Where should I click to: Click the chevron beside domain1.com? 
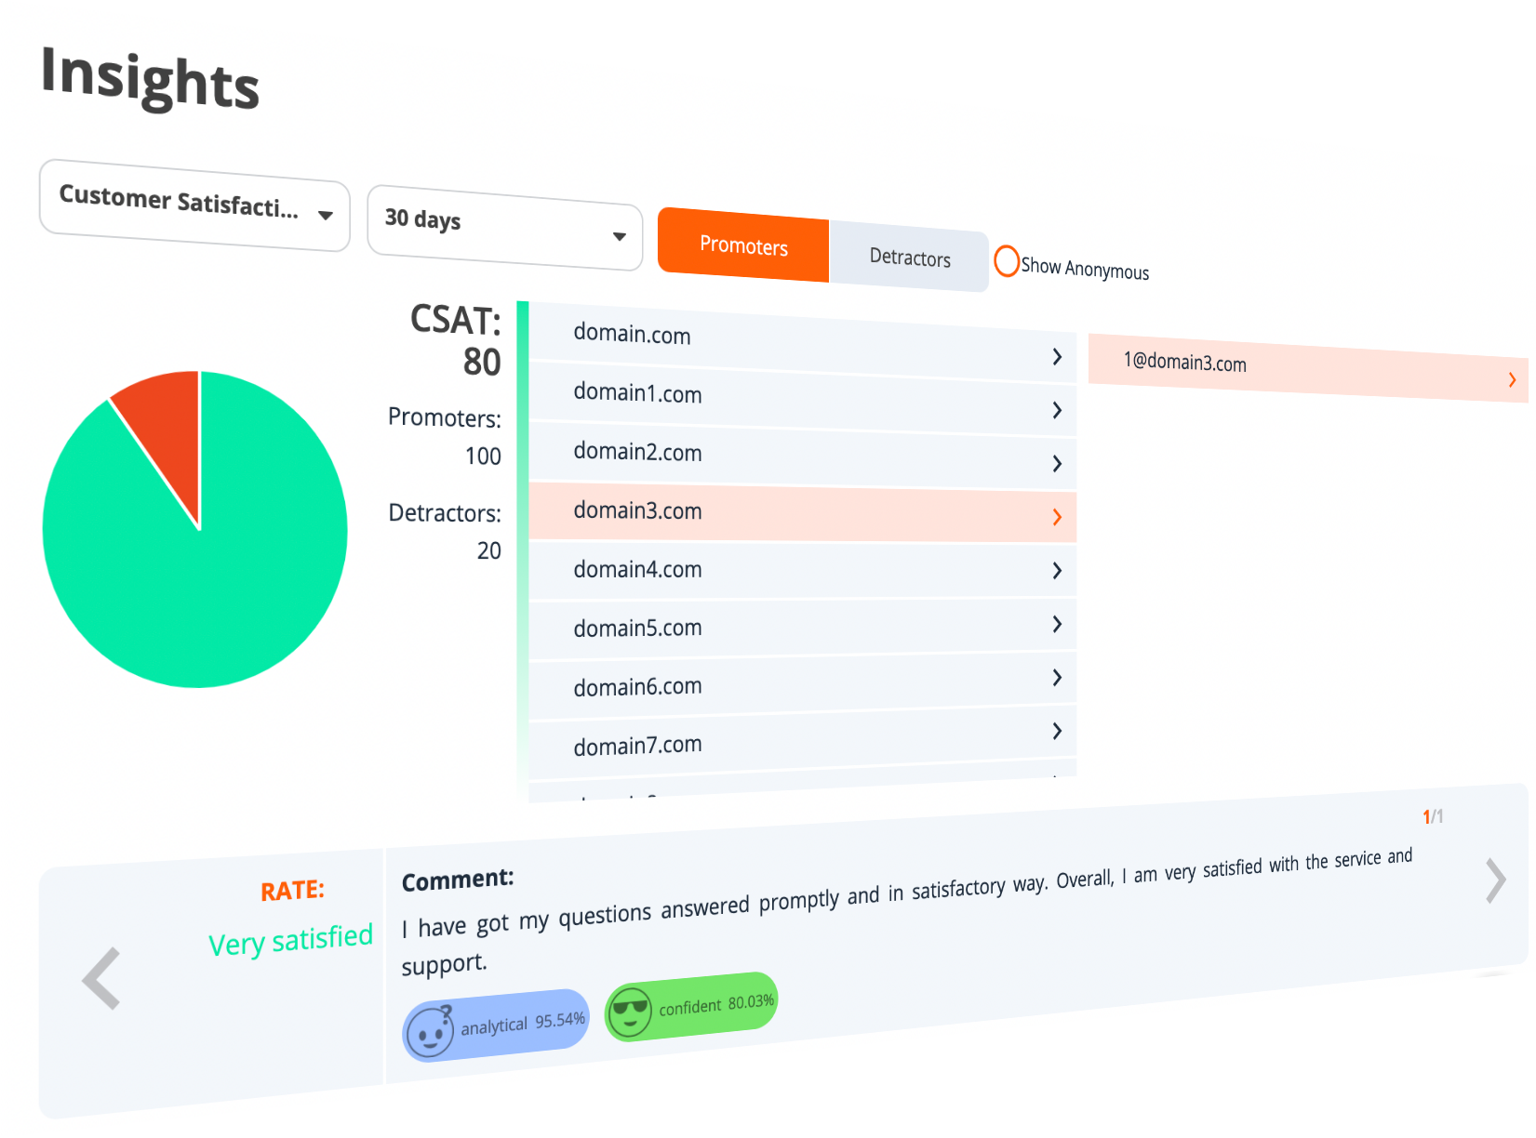(x=1057, y=410)
